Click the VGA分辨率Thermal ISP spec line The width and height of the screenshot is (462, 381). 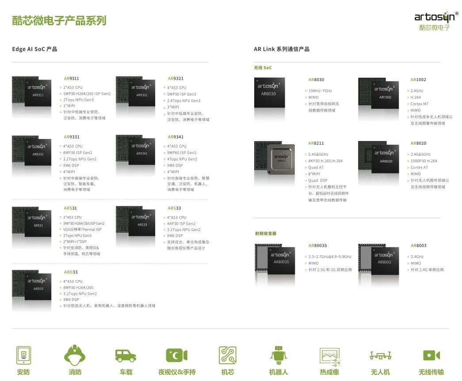tap(82, 229)
